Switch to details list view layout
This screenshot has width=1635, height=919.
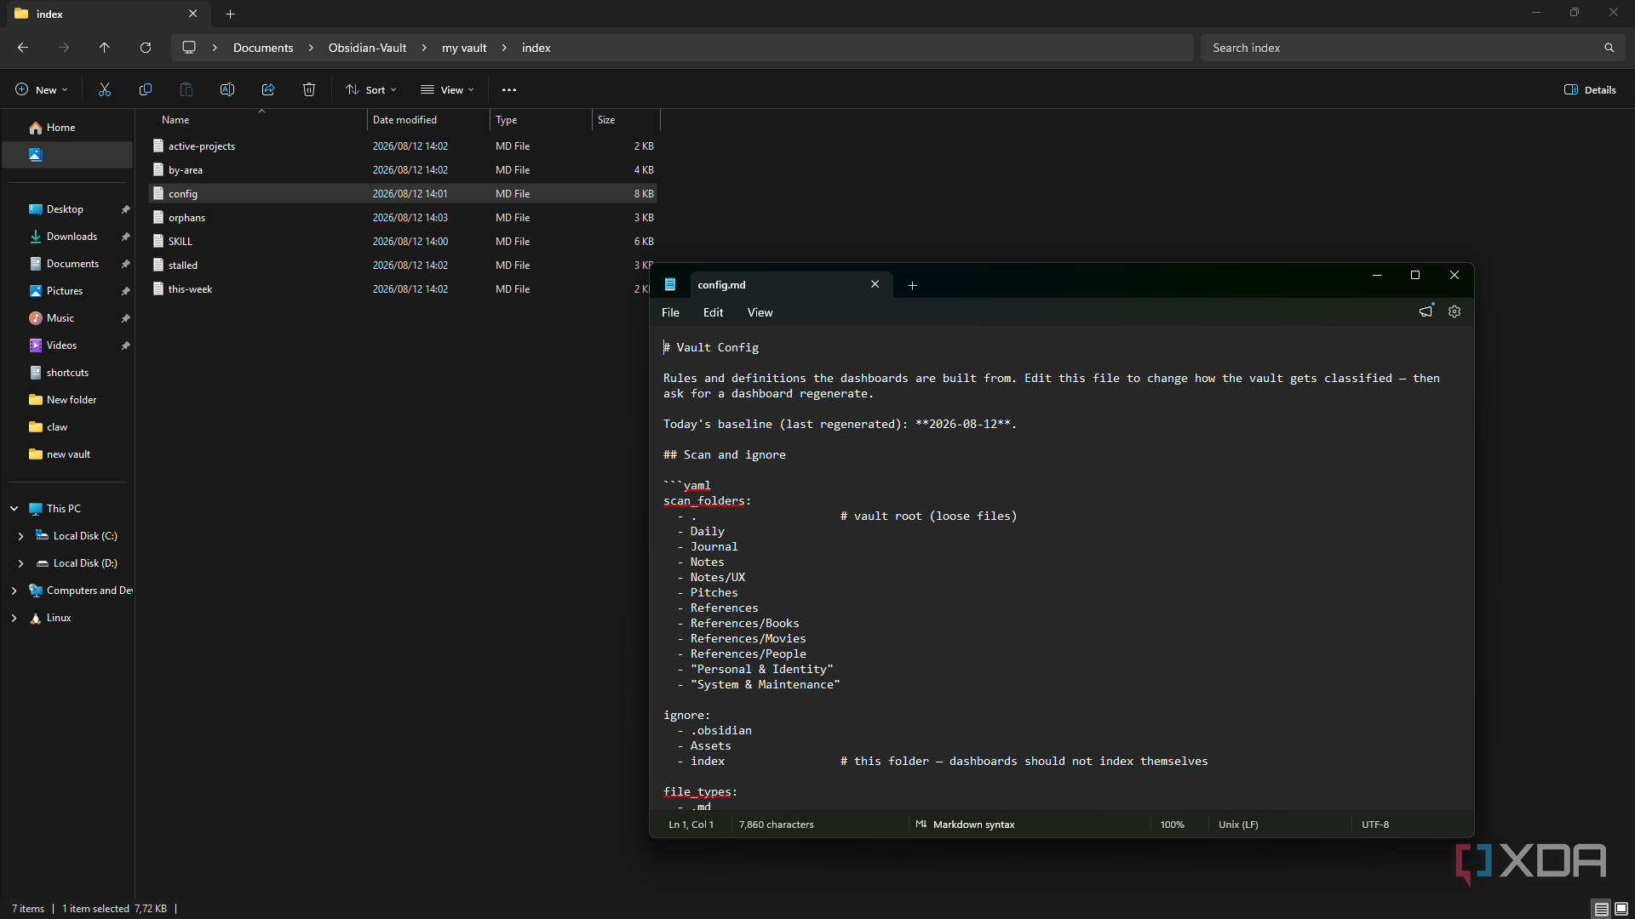(x=1601, y=909)
